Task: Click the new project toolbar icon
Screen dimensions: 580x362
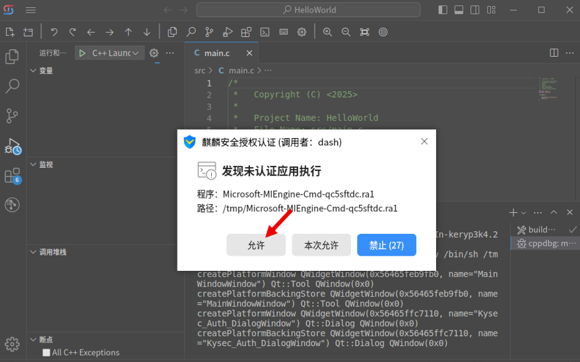Action: pyautogui.click(x=28, y=32)
